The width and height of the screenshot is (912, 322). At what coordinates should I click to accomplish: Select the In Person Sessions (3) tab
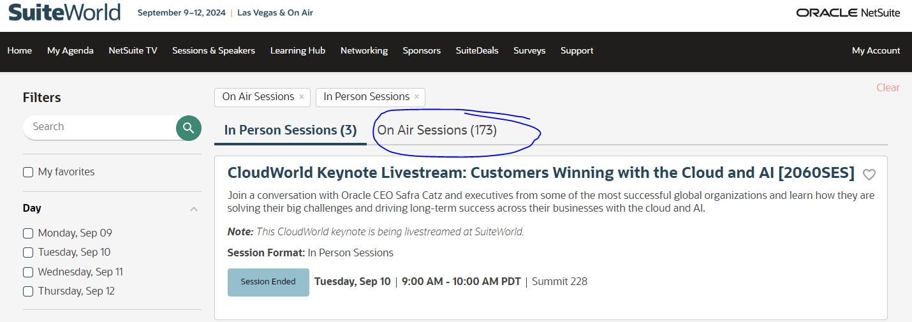(290, 130)
